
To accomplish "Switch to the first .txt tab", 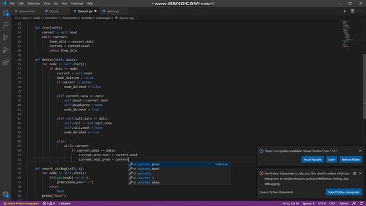I will [27, 11].
